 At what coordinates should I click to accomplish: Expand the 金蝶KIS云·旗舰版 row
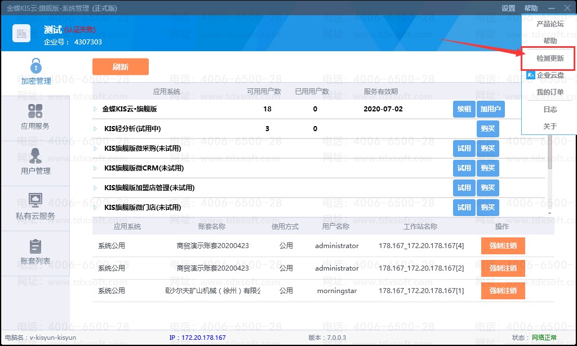pos(96,109)
